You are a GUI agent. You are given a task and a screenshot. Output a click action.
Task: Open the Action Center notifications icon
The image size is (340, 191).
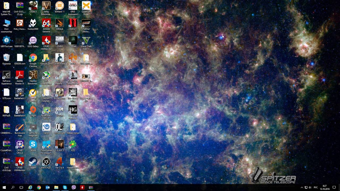tap(334, 188)
